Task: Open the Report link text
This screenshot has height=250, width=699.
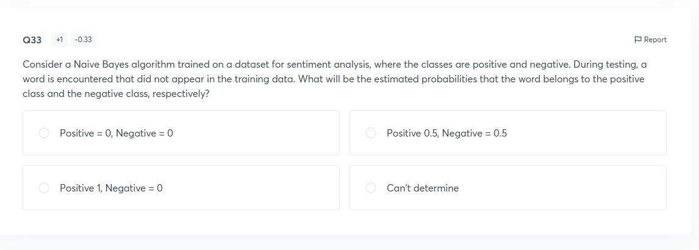Action: [x=655, y=40]
